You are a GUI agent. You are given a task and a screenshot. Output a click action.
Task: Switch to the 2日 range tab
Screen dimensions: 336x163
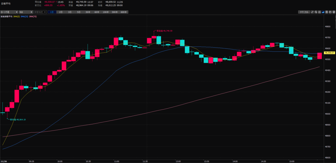pos(61,12)
